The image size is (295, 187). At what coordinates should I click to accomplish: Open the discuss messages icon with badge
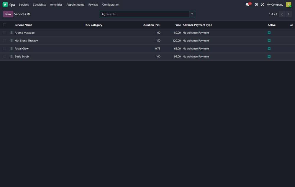pos(248,4)
